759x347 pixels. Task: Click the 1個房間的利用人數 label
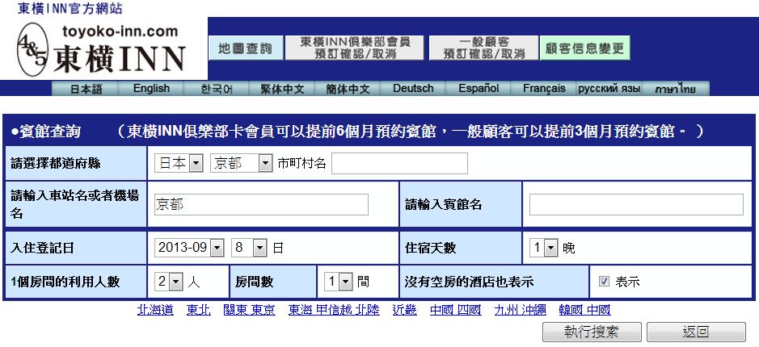(65, 282)
